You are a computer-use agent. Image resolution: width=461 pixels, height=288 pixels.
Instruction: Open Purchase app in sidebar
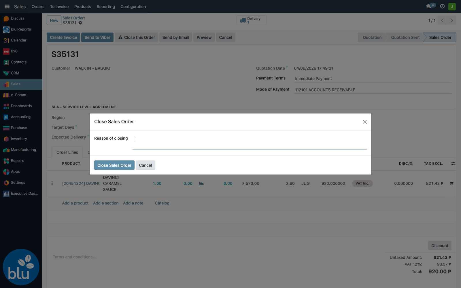(21, 128)
